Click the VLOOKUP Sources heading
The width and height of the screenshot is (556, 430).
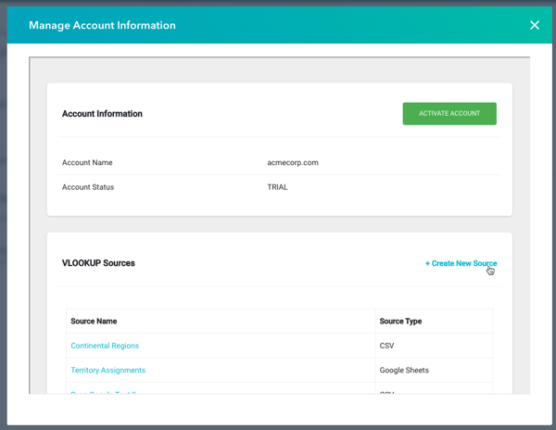coord(98,263)
